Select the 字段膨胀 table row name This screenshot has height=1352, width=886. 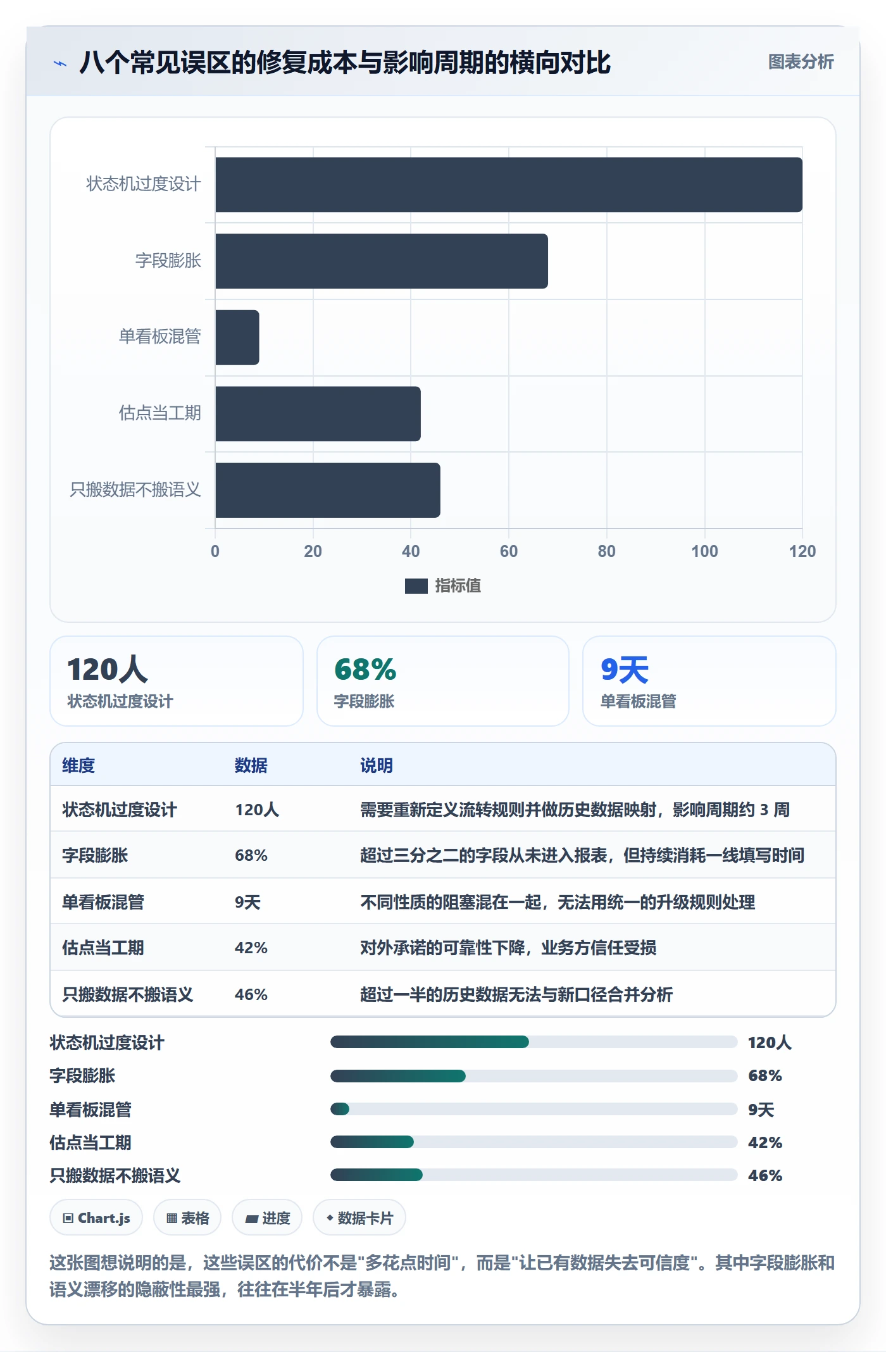point(95,855)
